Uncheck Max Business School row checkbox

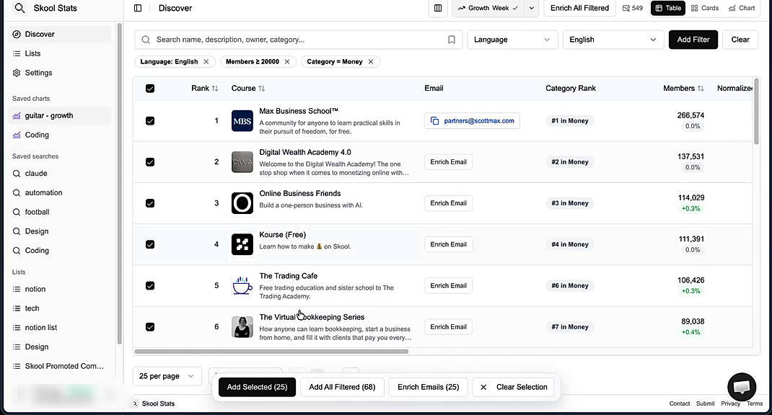(x=150, y=121)
